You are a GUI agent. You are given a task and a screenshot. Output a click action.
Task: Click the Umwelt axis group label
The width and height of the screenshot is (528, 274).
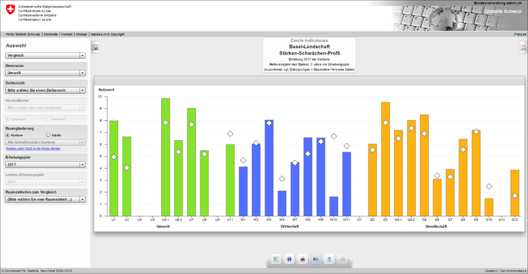coord(163,227)
